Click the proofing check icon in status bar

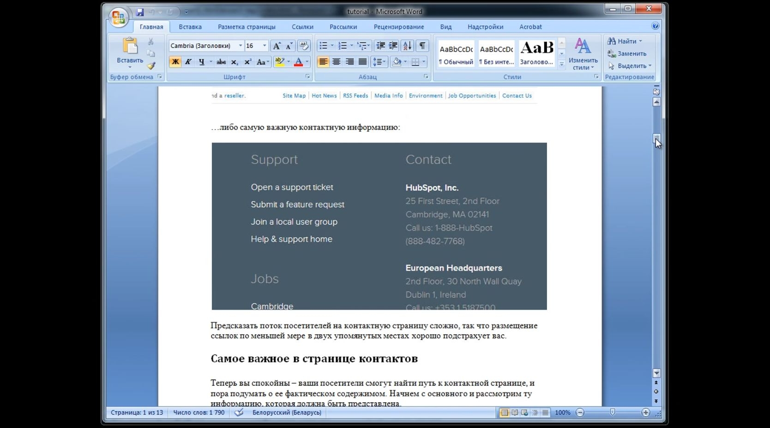coord(239,412)
